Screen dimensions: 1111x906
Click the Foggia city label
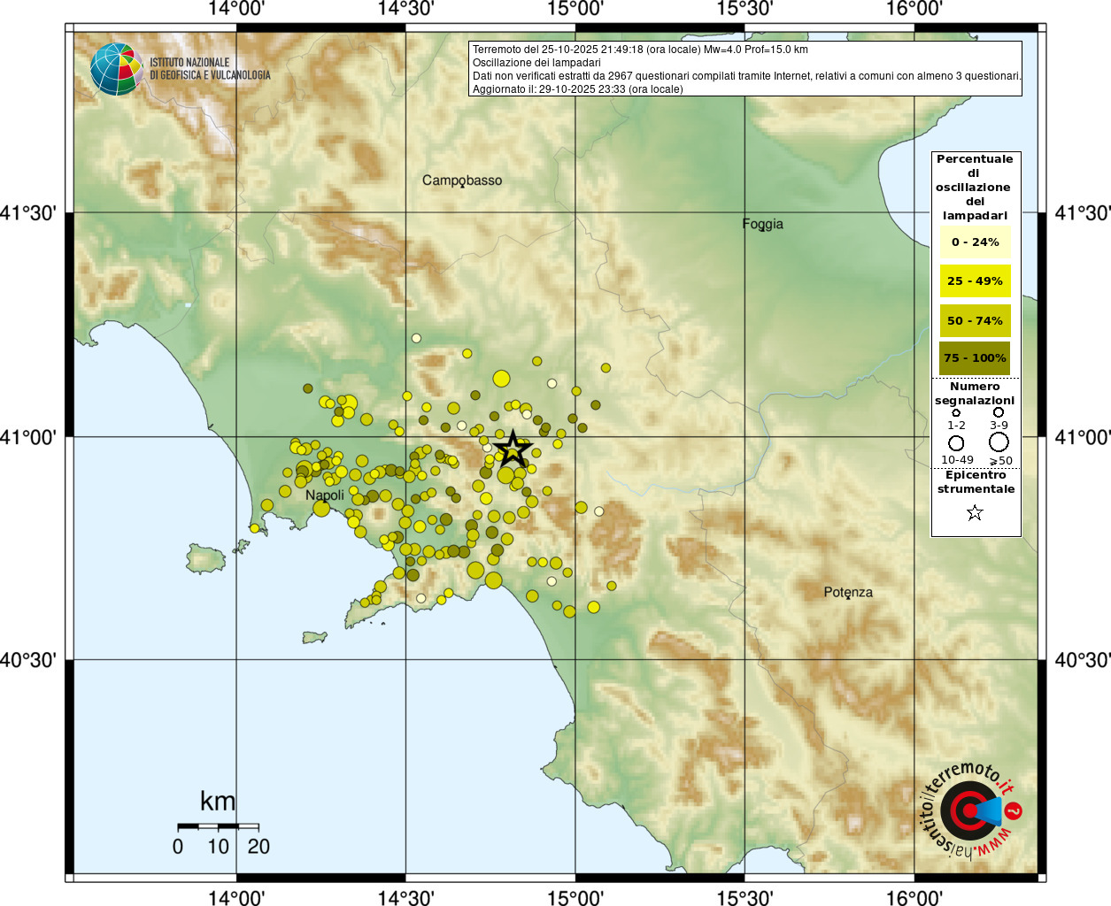tap(762, 224)
